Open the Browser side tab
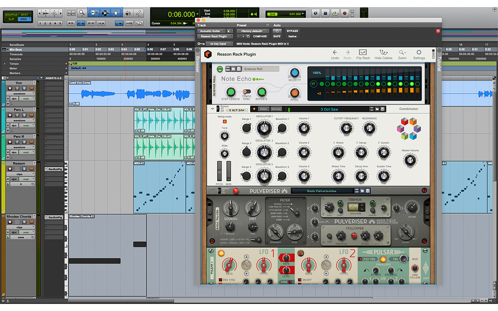This screenshot has height=311, width=498. pos(198,64)
